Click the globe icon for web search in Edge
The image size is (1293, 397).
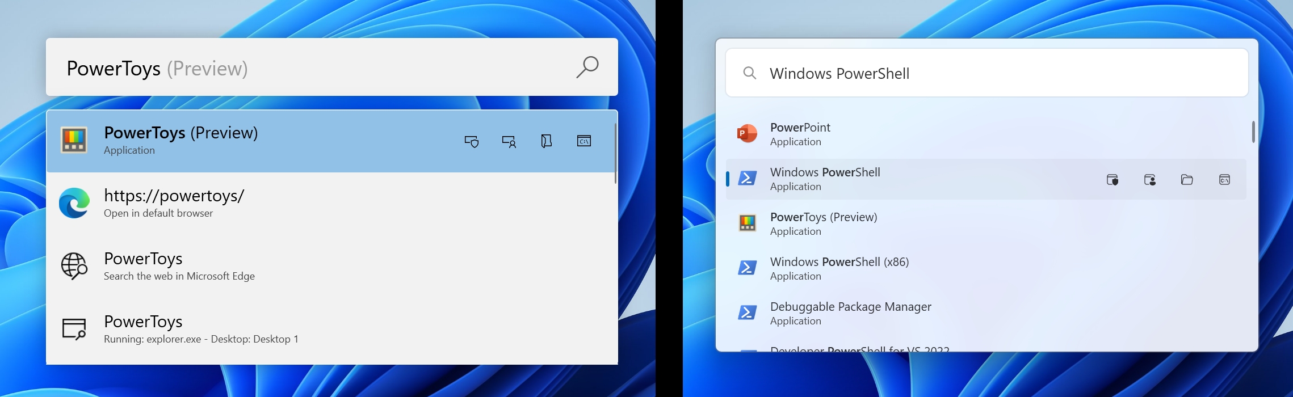(x=74, y=266)
